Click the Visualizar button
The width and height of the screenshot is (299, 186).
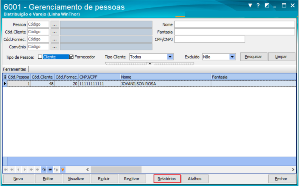pos(76,179)
